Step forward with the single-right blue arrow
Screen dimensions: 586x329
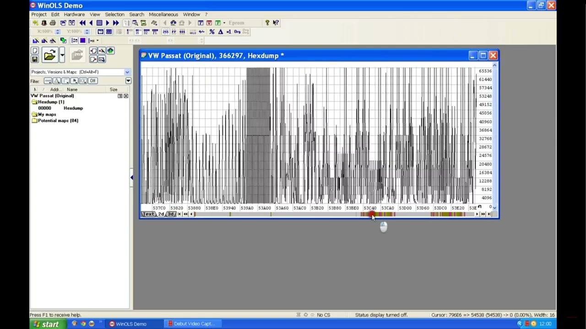click(108, 23)
